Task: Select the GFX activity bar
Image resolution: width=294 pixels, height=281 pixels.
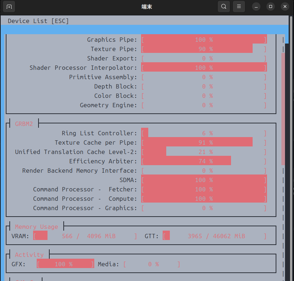Action: pyautogui.click(x=65, y=264)
